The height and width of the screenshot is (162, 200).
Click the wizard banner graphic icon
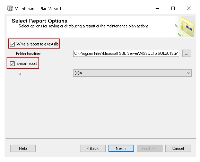tap(185, 27)
